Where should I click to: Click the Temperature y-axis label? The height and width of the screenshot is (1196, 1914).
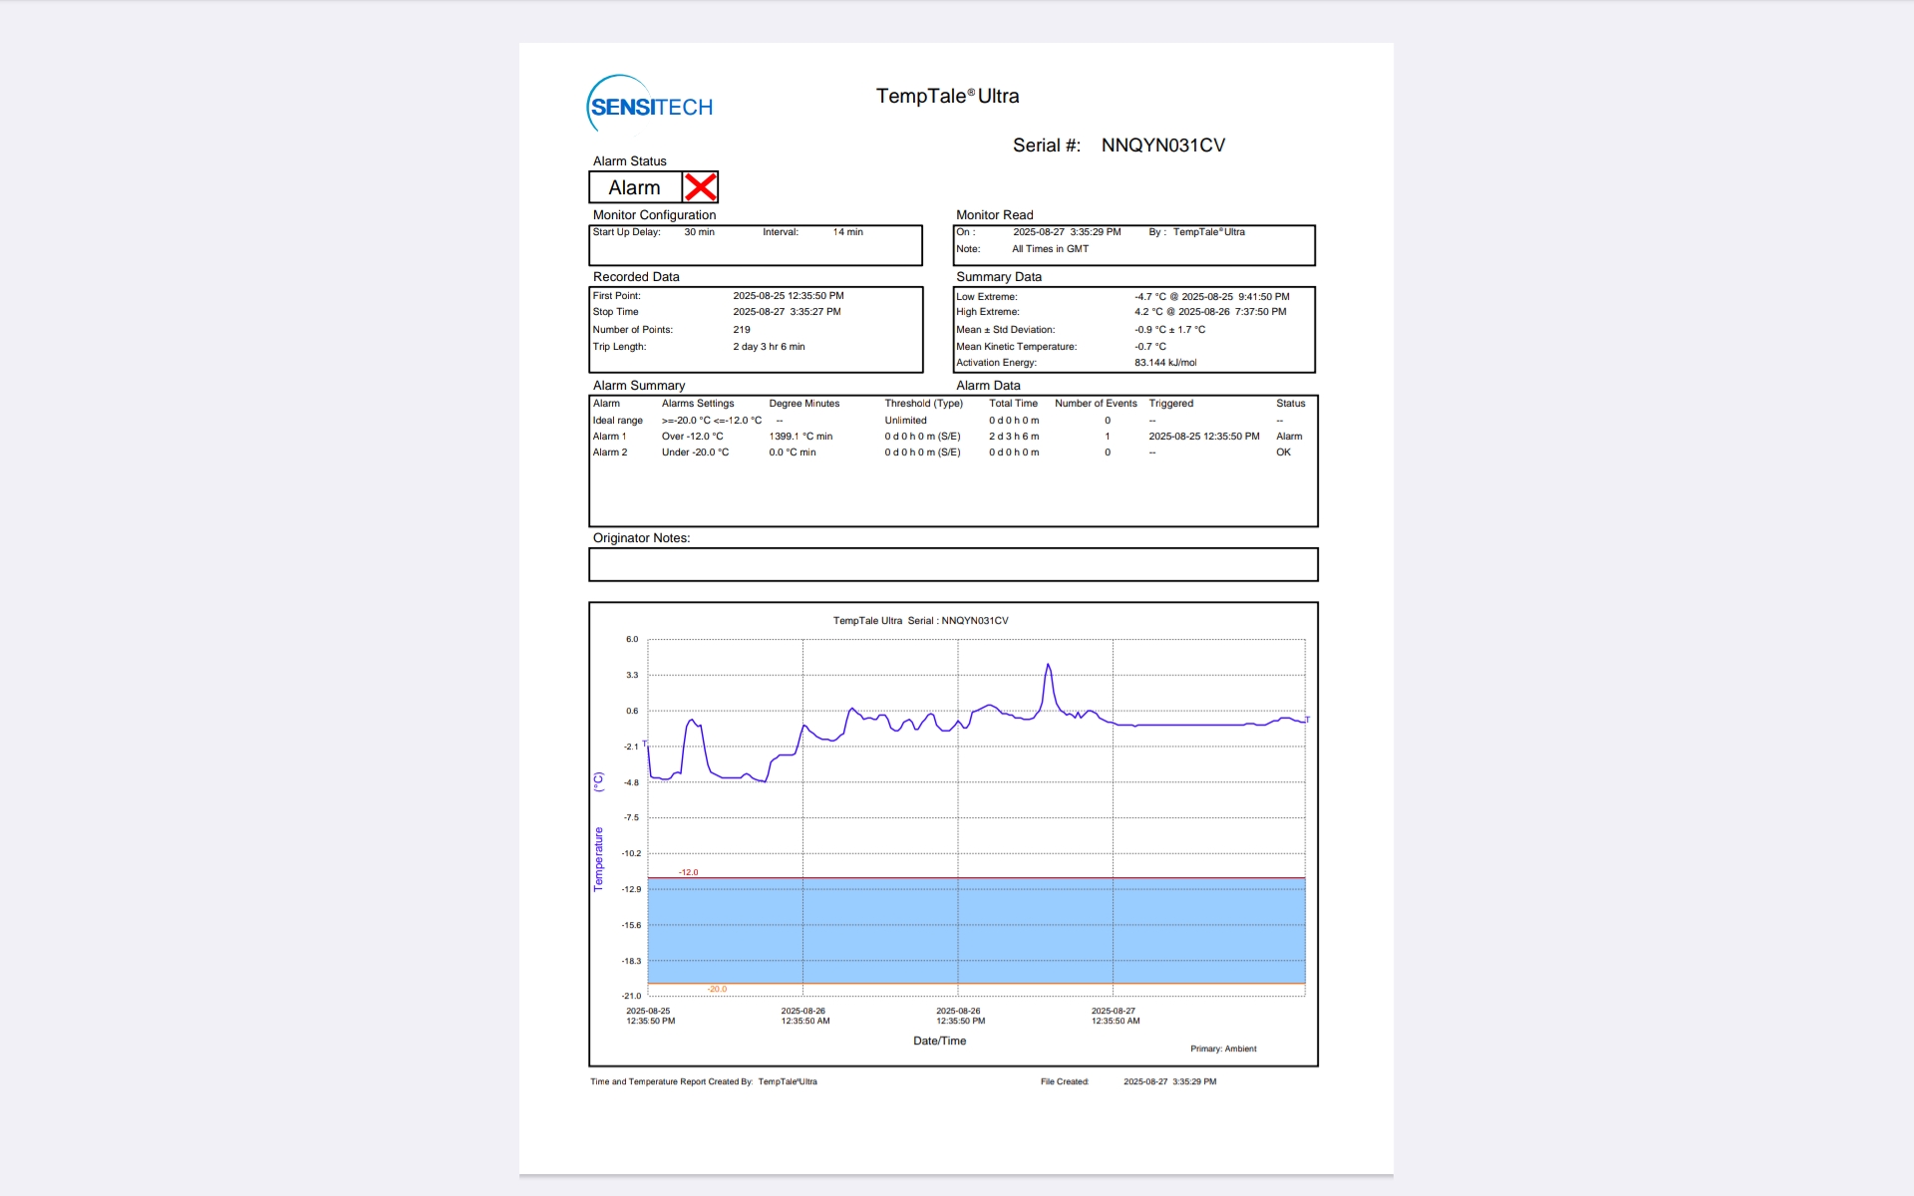click(599, 858)
